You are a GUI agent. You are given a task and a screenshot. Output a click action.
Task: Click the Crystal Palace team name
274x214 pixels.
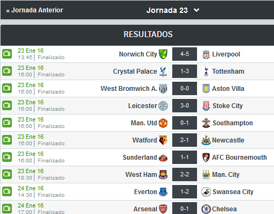click(x=135, y=72)
